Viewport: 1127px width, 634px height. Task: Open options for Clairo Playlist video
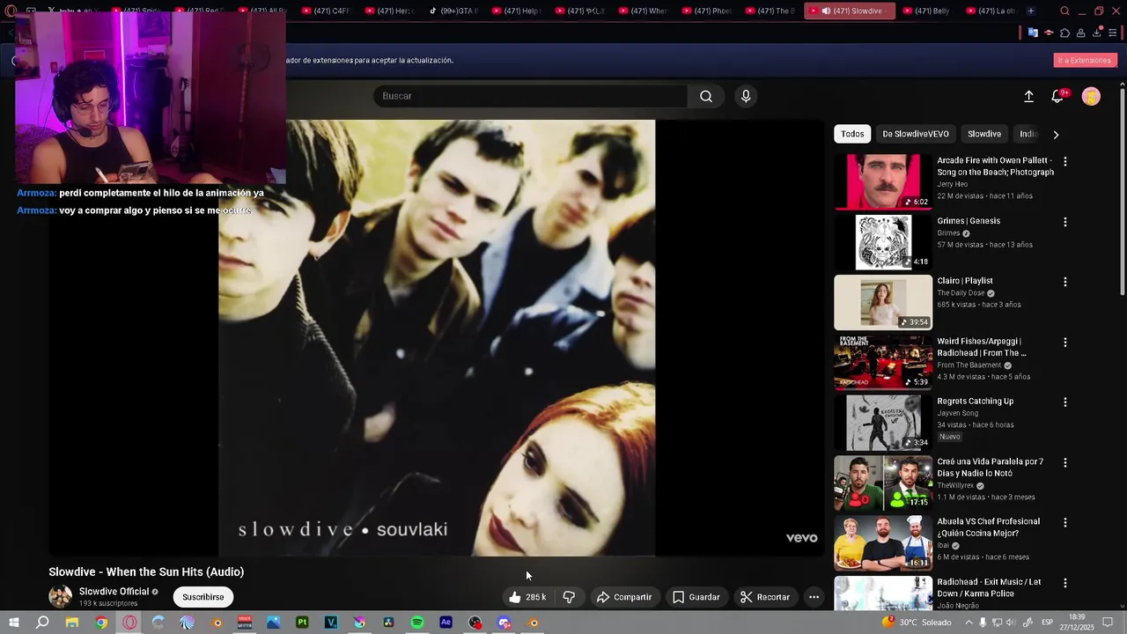[x=1064, y=282]
